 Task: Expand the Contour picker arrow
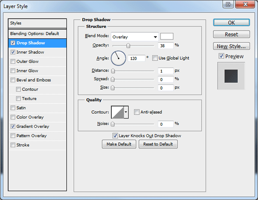pyautogui.click(x=126, y=112)
